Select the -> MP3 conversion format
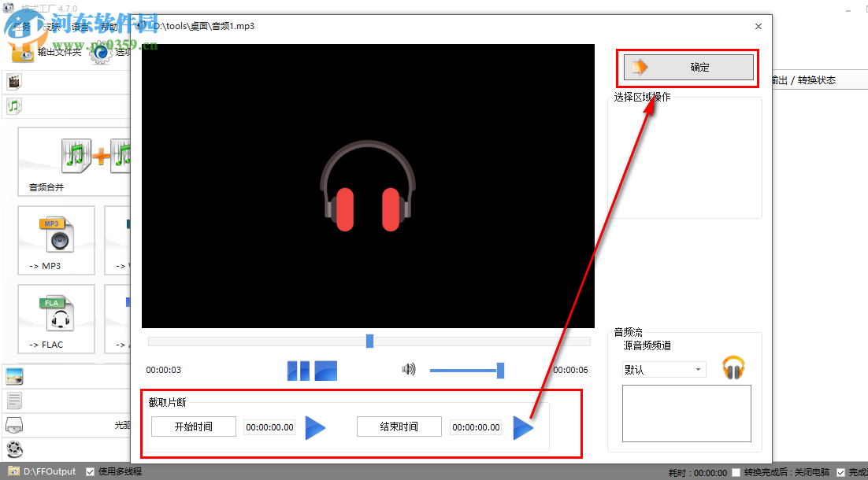Image resolution: width=868 pixels, height=480 pixels. click(56, 240)
